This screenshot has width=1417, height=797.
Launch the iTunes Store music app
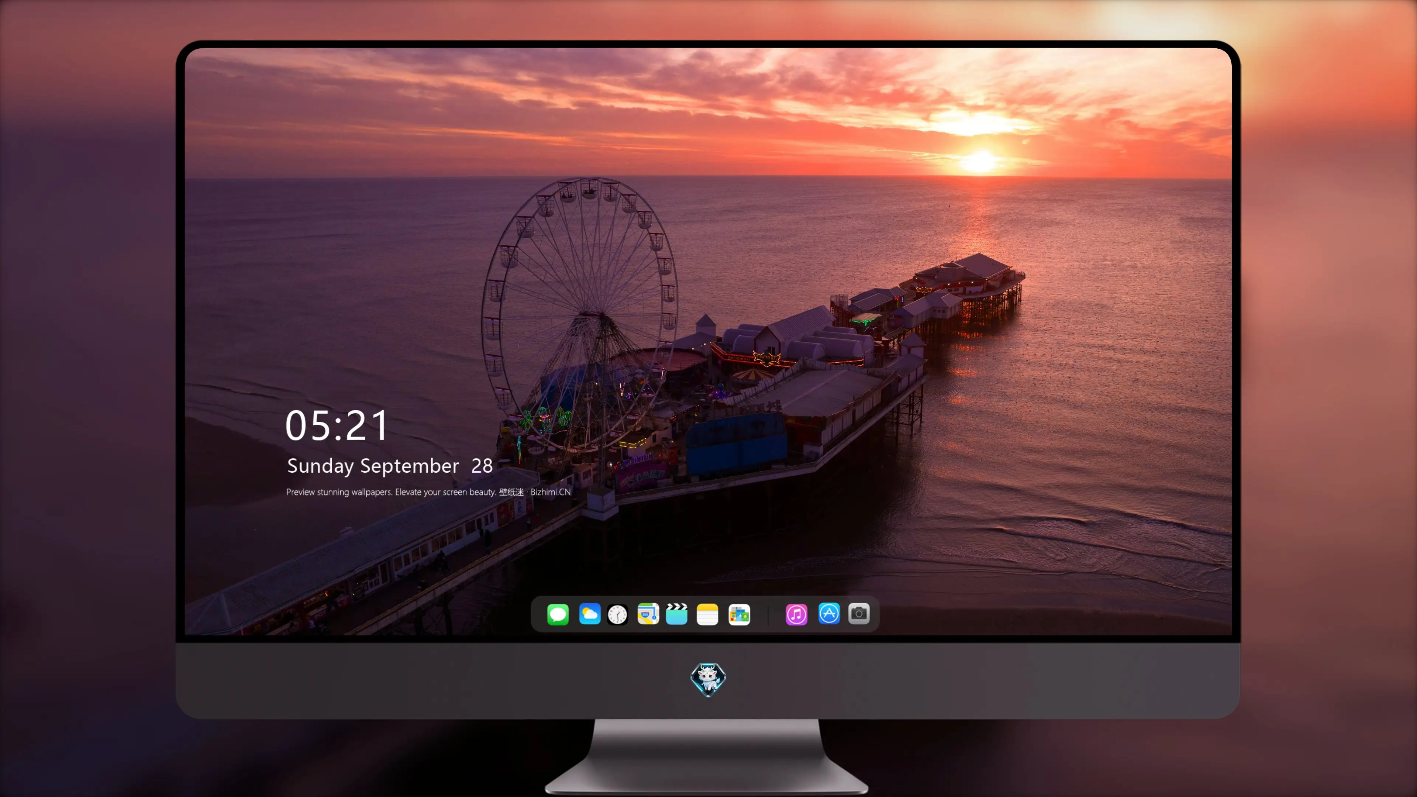(x=797, y=614)
